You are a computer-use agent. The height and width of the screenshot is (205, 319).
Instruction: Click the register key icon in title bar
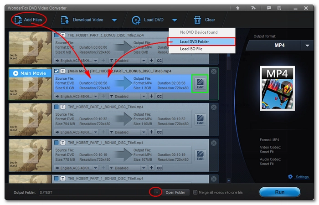click(253, 8)
